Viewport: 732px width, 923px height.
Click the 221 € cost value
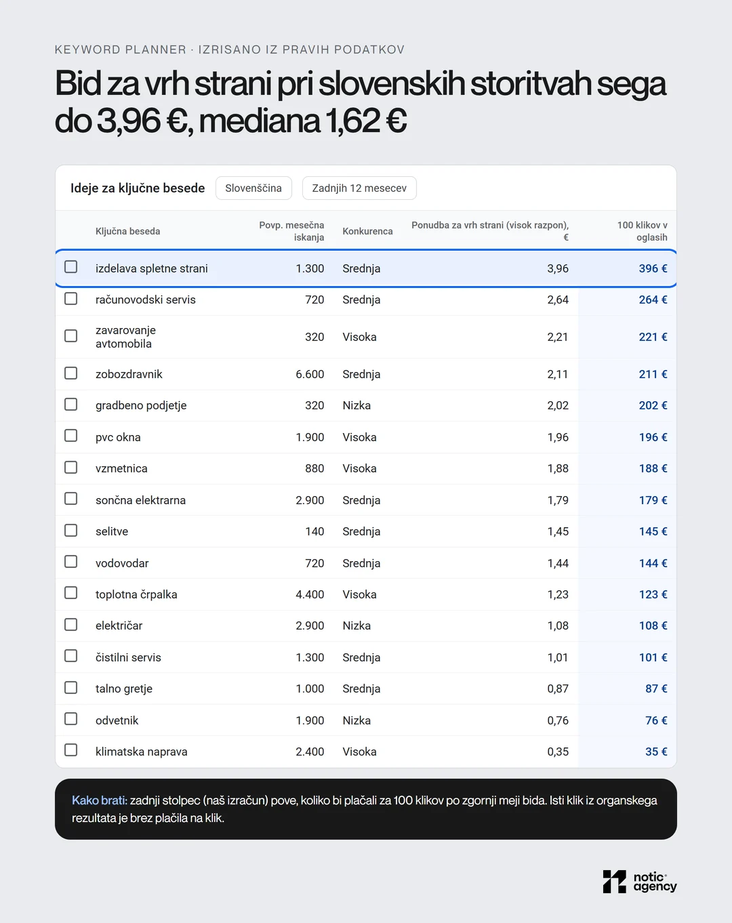[x=653, y=337]
